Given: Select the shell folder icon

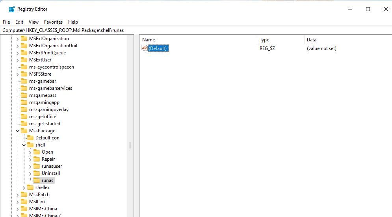Looking at the screenshot, I should pyautogui.click(x=30, y=145).
